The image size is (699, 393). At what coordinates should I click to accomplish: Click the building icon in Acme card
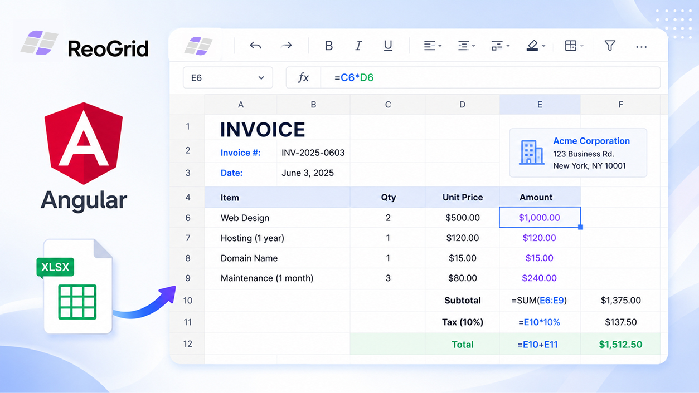(x=531, y=153)
